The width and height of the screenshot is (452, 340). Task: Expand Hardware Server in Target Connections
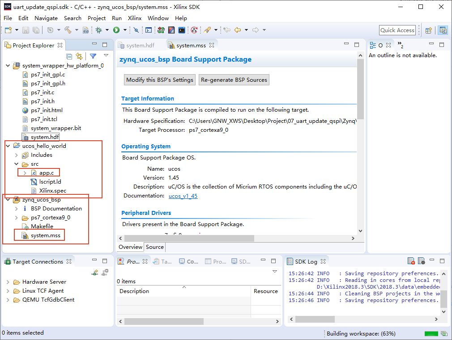tap(8, 282)
